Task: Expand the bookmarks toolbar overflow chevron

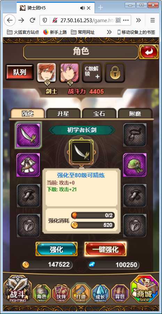Action: [x=109, y=32]
